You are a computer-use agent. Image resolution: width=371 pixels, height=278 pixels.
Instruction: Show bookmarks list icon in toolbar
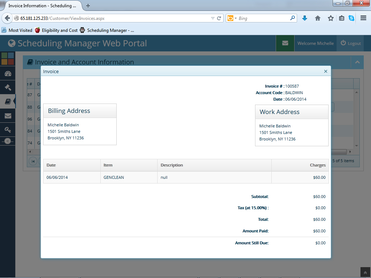click(x=341, y=18)
